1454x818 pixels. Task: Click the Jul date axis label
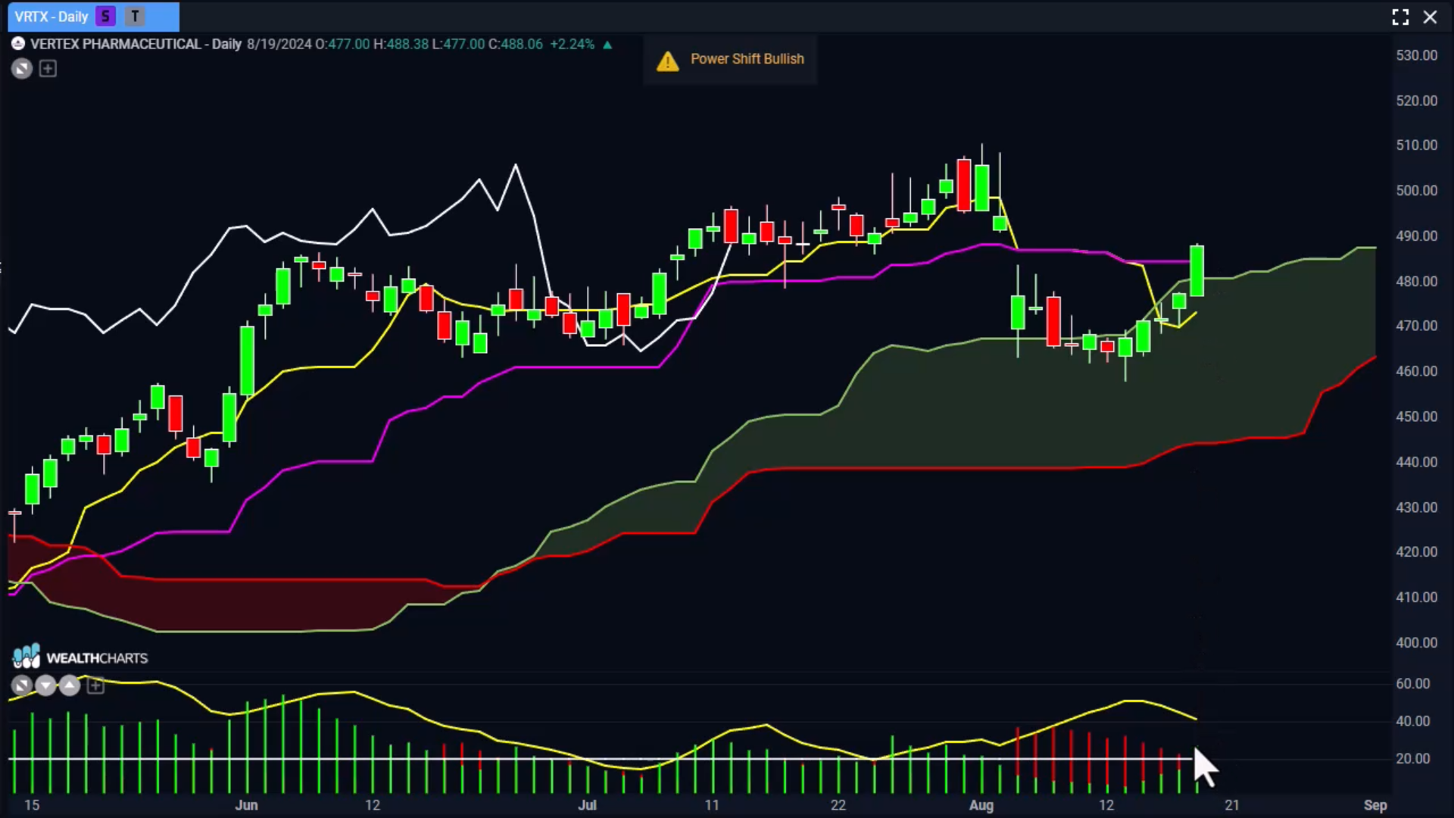pyautogui.click(x=588, y=805)
